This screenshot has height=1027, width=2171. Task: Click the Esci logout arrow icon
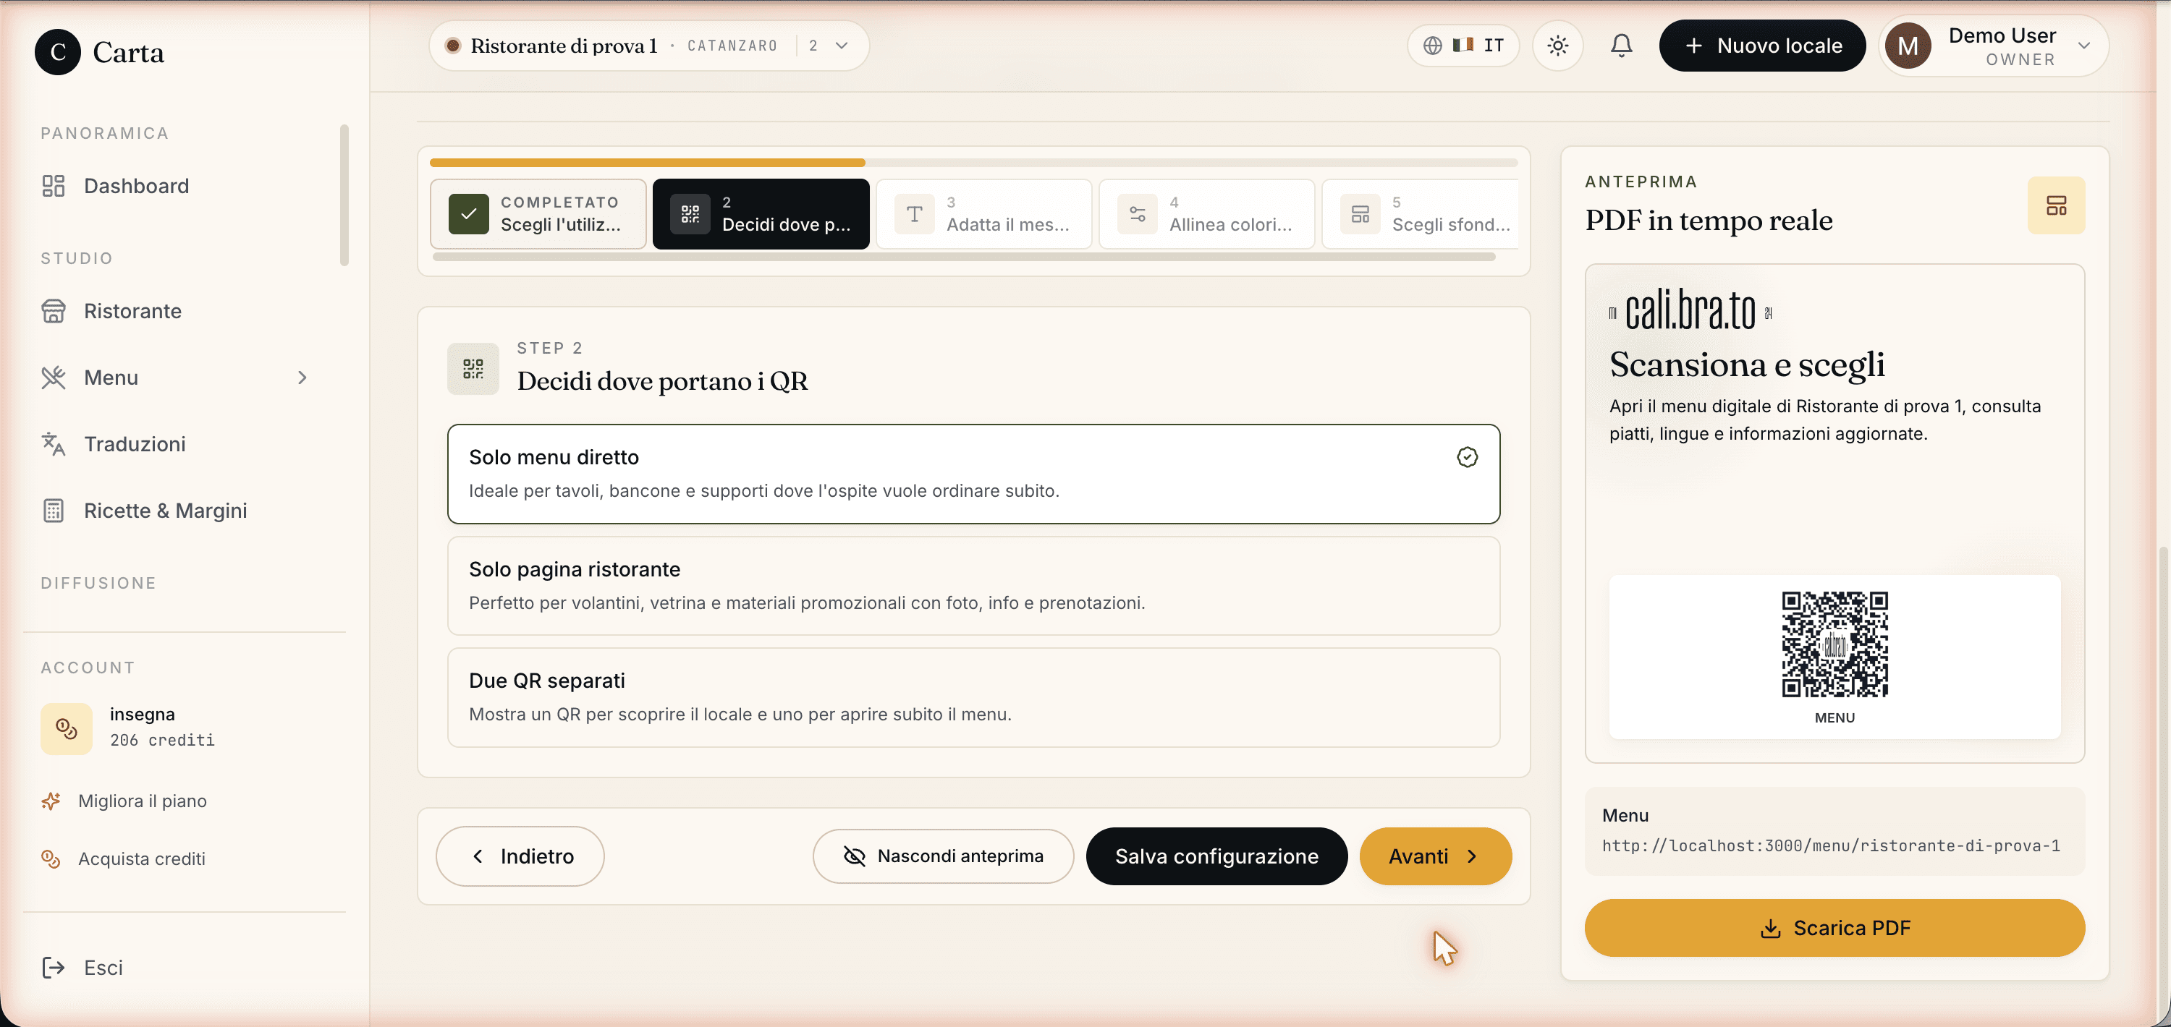coord(53,967)
